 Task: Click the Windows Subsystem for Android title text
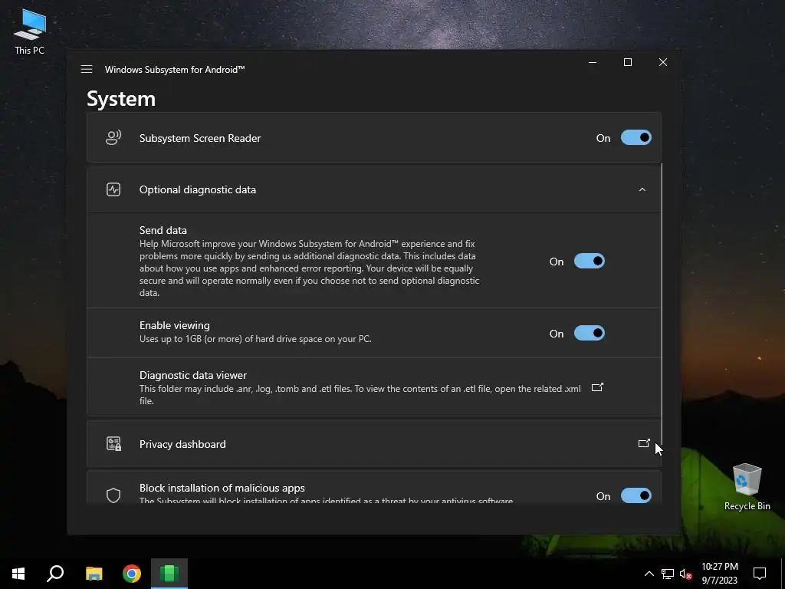(175, 70)
